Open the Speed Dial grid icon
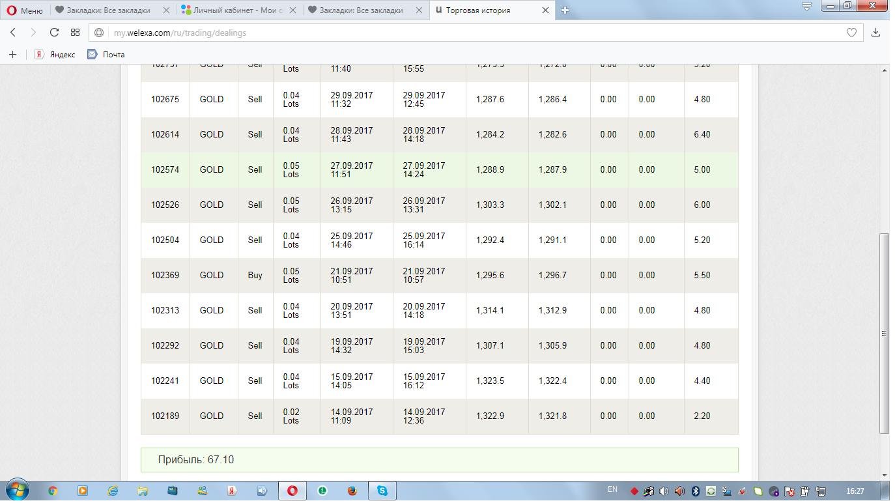 [75, 33]
